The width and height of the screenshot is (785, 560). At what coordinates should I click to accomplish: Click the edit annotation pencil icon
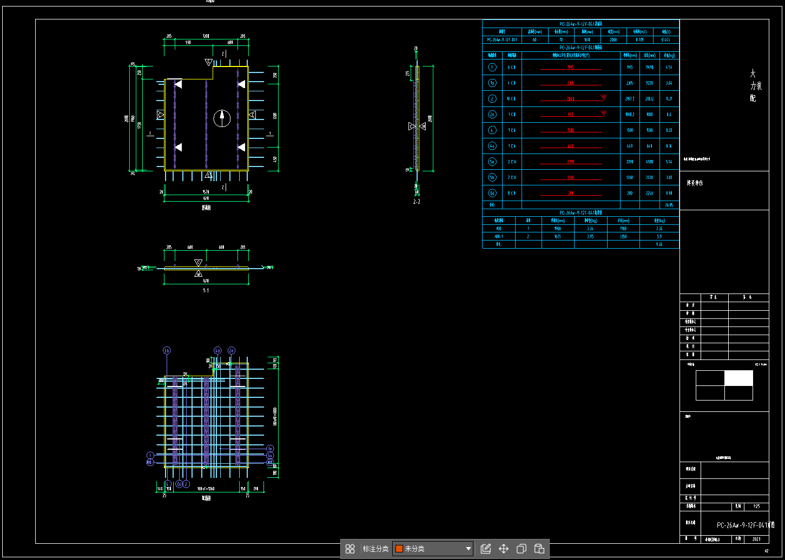(x=485, y=549)
